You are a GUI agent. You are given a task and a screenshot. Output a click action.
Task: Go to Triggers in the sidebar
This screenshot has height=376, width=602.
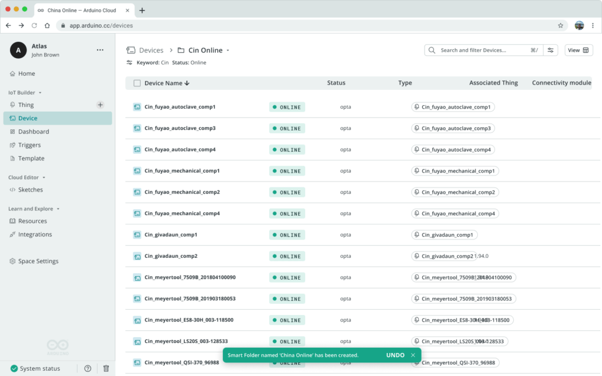29,145
